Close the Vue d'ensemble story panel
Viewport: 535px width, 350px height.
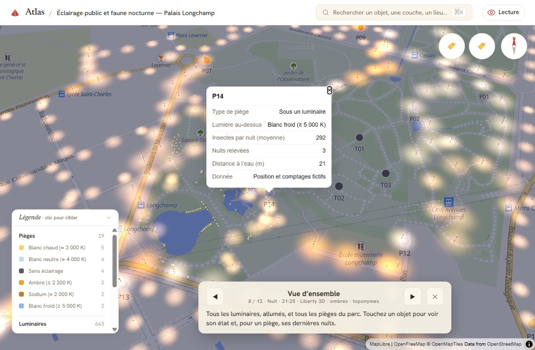tap(435, 297)
